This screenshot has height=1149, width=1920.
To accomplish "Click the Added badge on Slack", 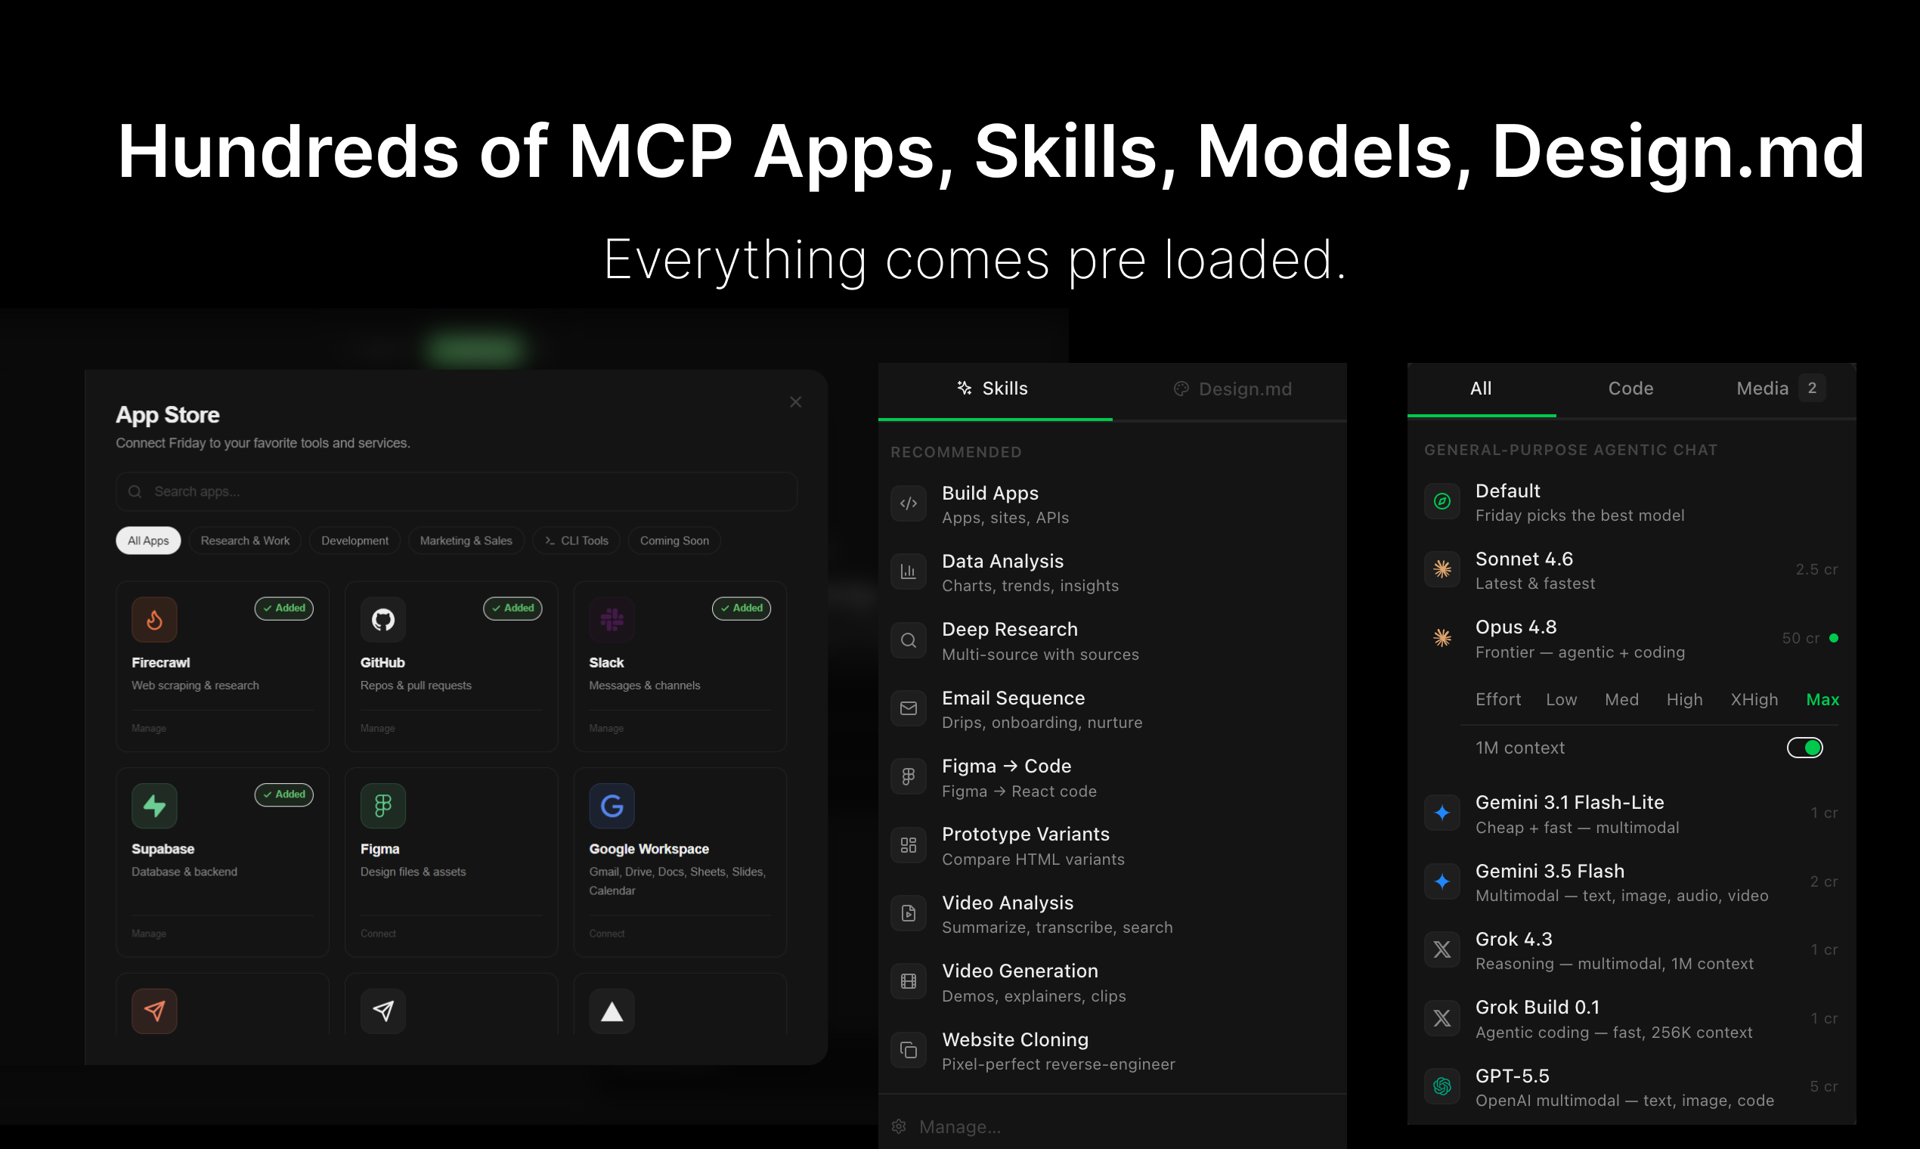I will click(x=742, y=609).
